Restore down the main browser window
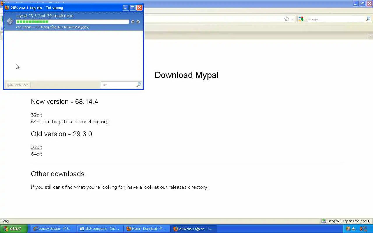The height and width of the screenshot is (233, 373). tap(363, 3)
